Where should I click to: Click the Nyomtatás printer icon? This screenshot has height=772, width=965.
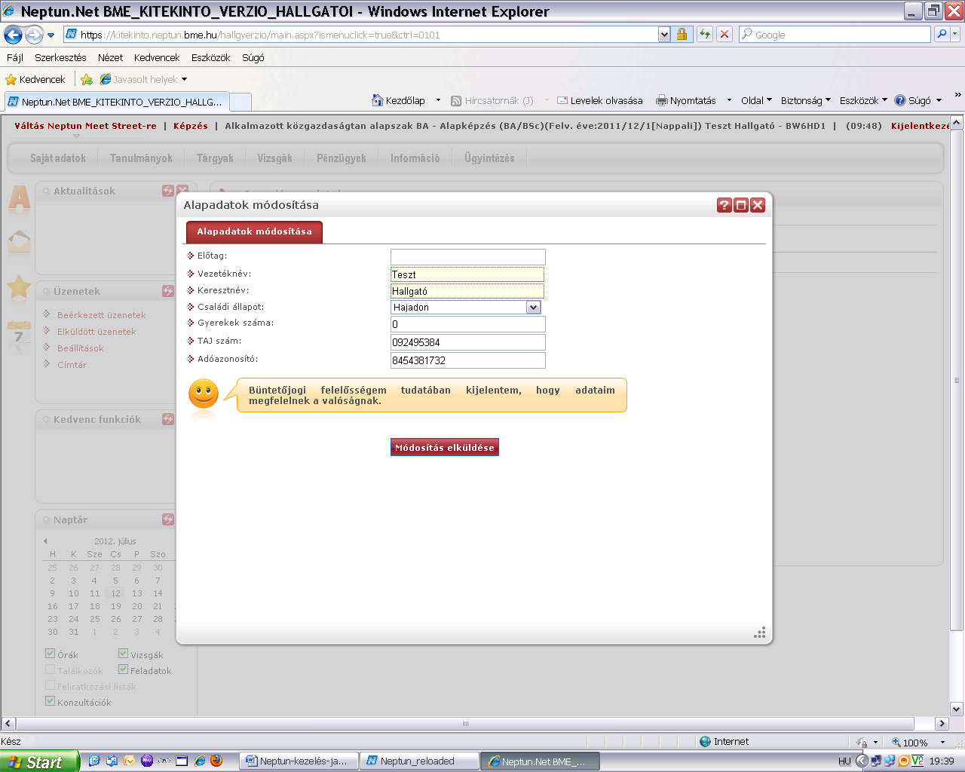(x=662, y=100)
